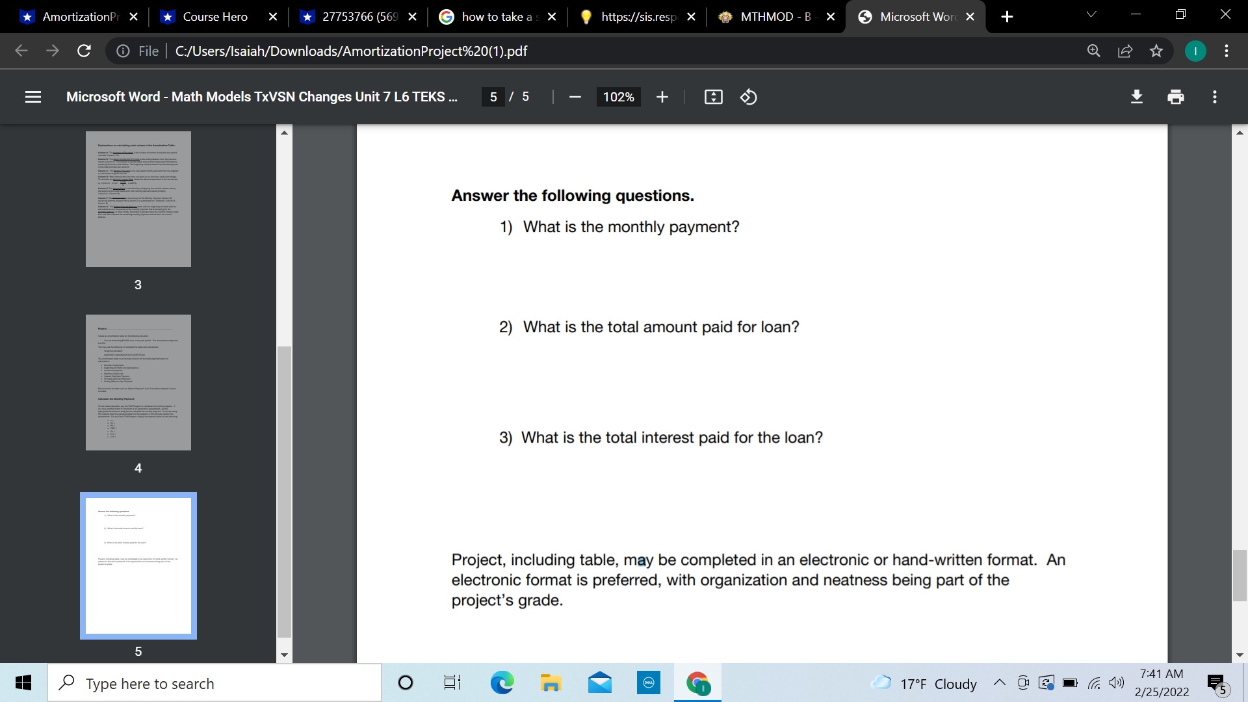Open the PDF document menu (hamburger icon)
The height and width of the screenshot is (702, 1248).
coord(32,97)
